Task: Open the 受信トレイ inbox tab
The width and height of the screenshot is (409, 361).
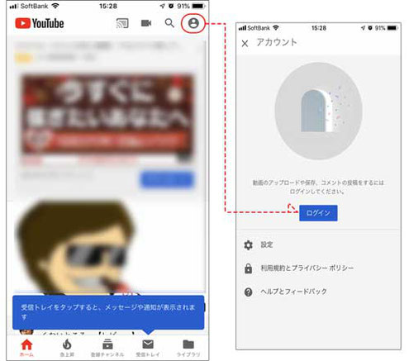Action: [148, 348]
